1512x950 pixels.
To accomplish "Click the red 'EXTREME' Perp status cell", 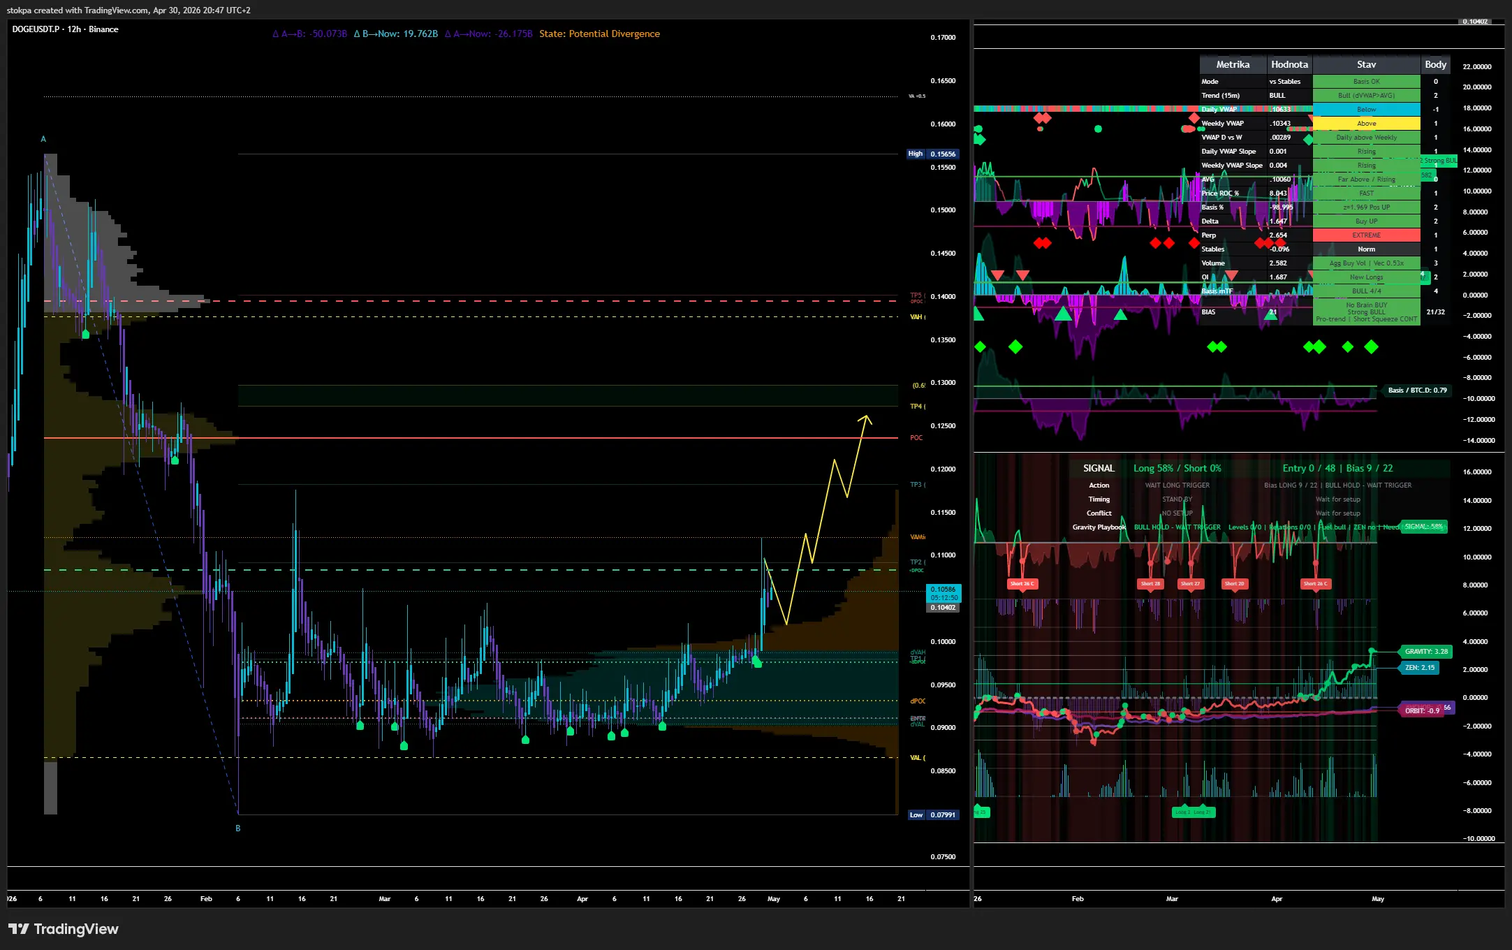I will click(x=1366, y=235).
